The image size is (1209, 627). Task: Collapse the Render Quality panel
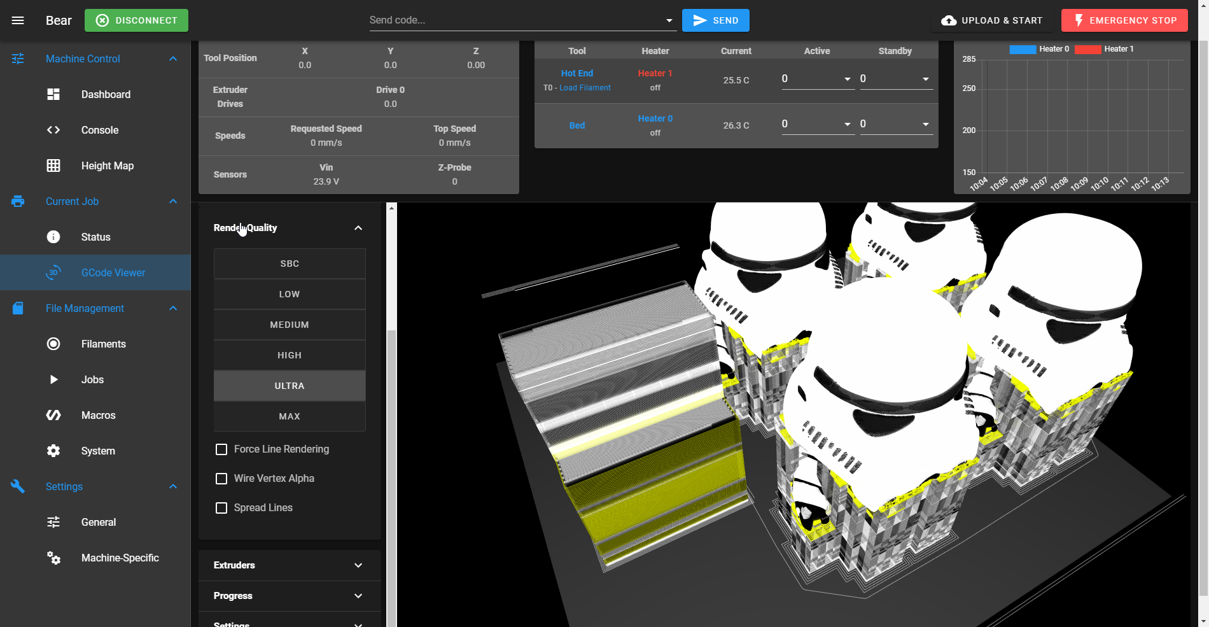(290, 228)
